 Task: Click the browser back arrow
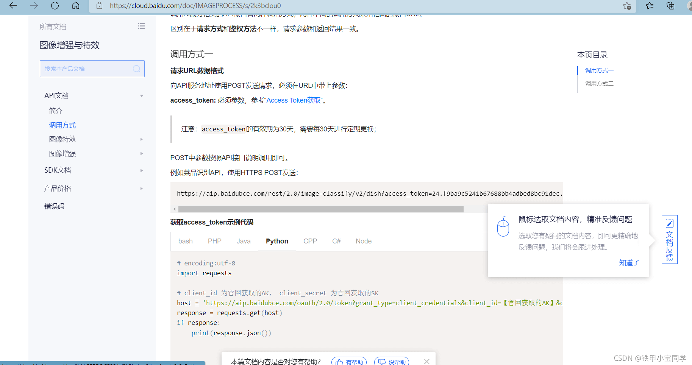[x=13, y=6]
